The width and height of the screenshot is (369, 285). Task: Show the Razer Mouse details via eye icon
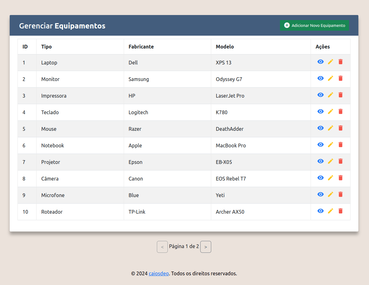coord(320,128)
